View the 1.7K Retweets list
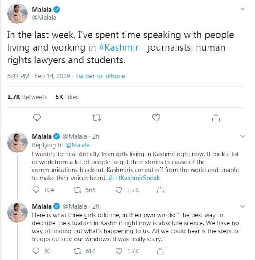The height and width of the screenshot is (260, 255). [27, 97]
